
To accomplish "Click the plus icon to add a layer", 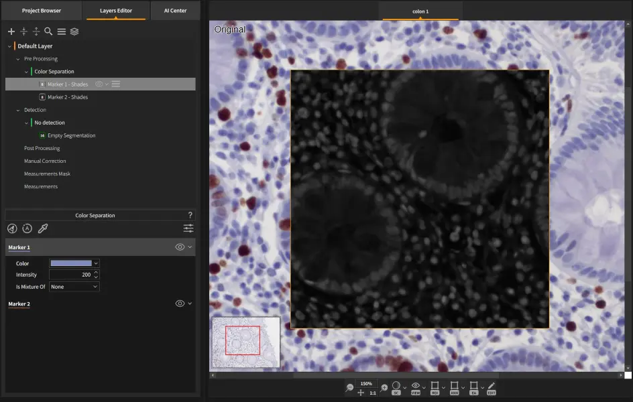I will click(11, 31).
